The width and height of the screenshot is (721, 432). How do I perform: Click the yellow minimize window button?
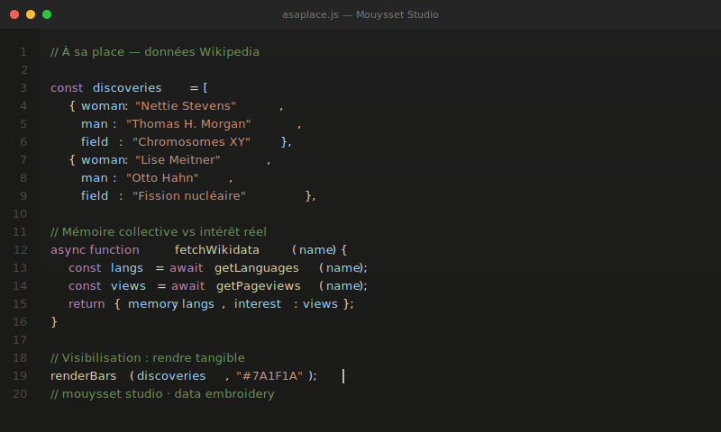pyautogui.click(x=31, y=14)
